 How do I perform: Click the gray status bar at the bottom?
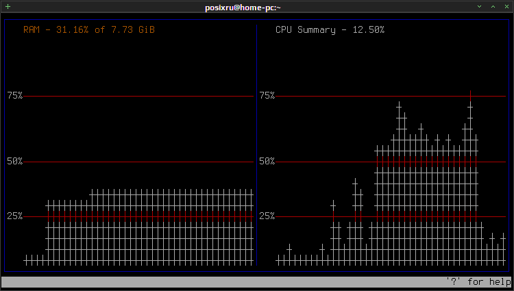(x=257, y=281)
